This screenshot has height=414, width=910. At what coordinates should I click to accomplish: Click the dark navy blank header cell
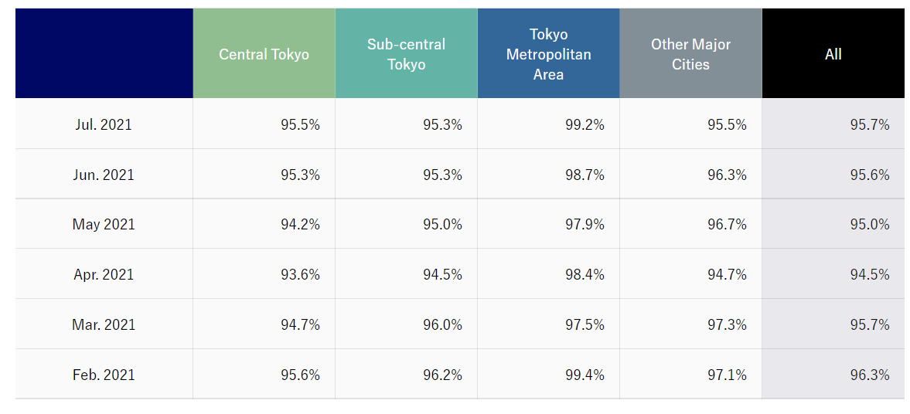coord(104,53)
